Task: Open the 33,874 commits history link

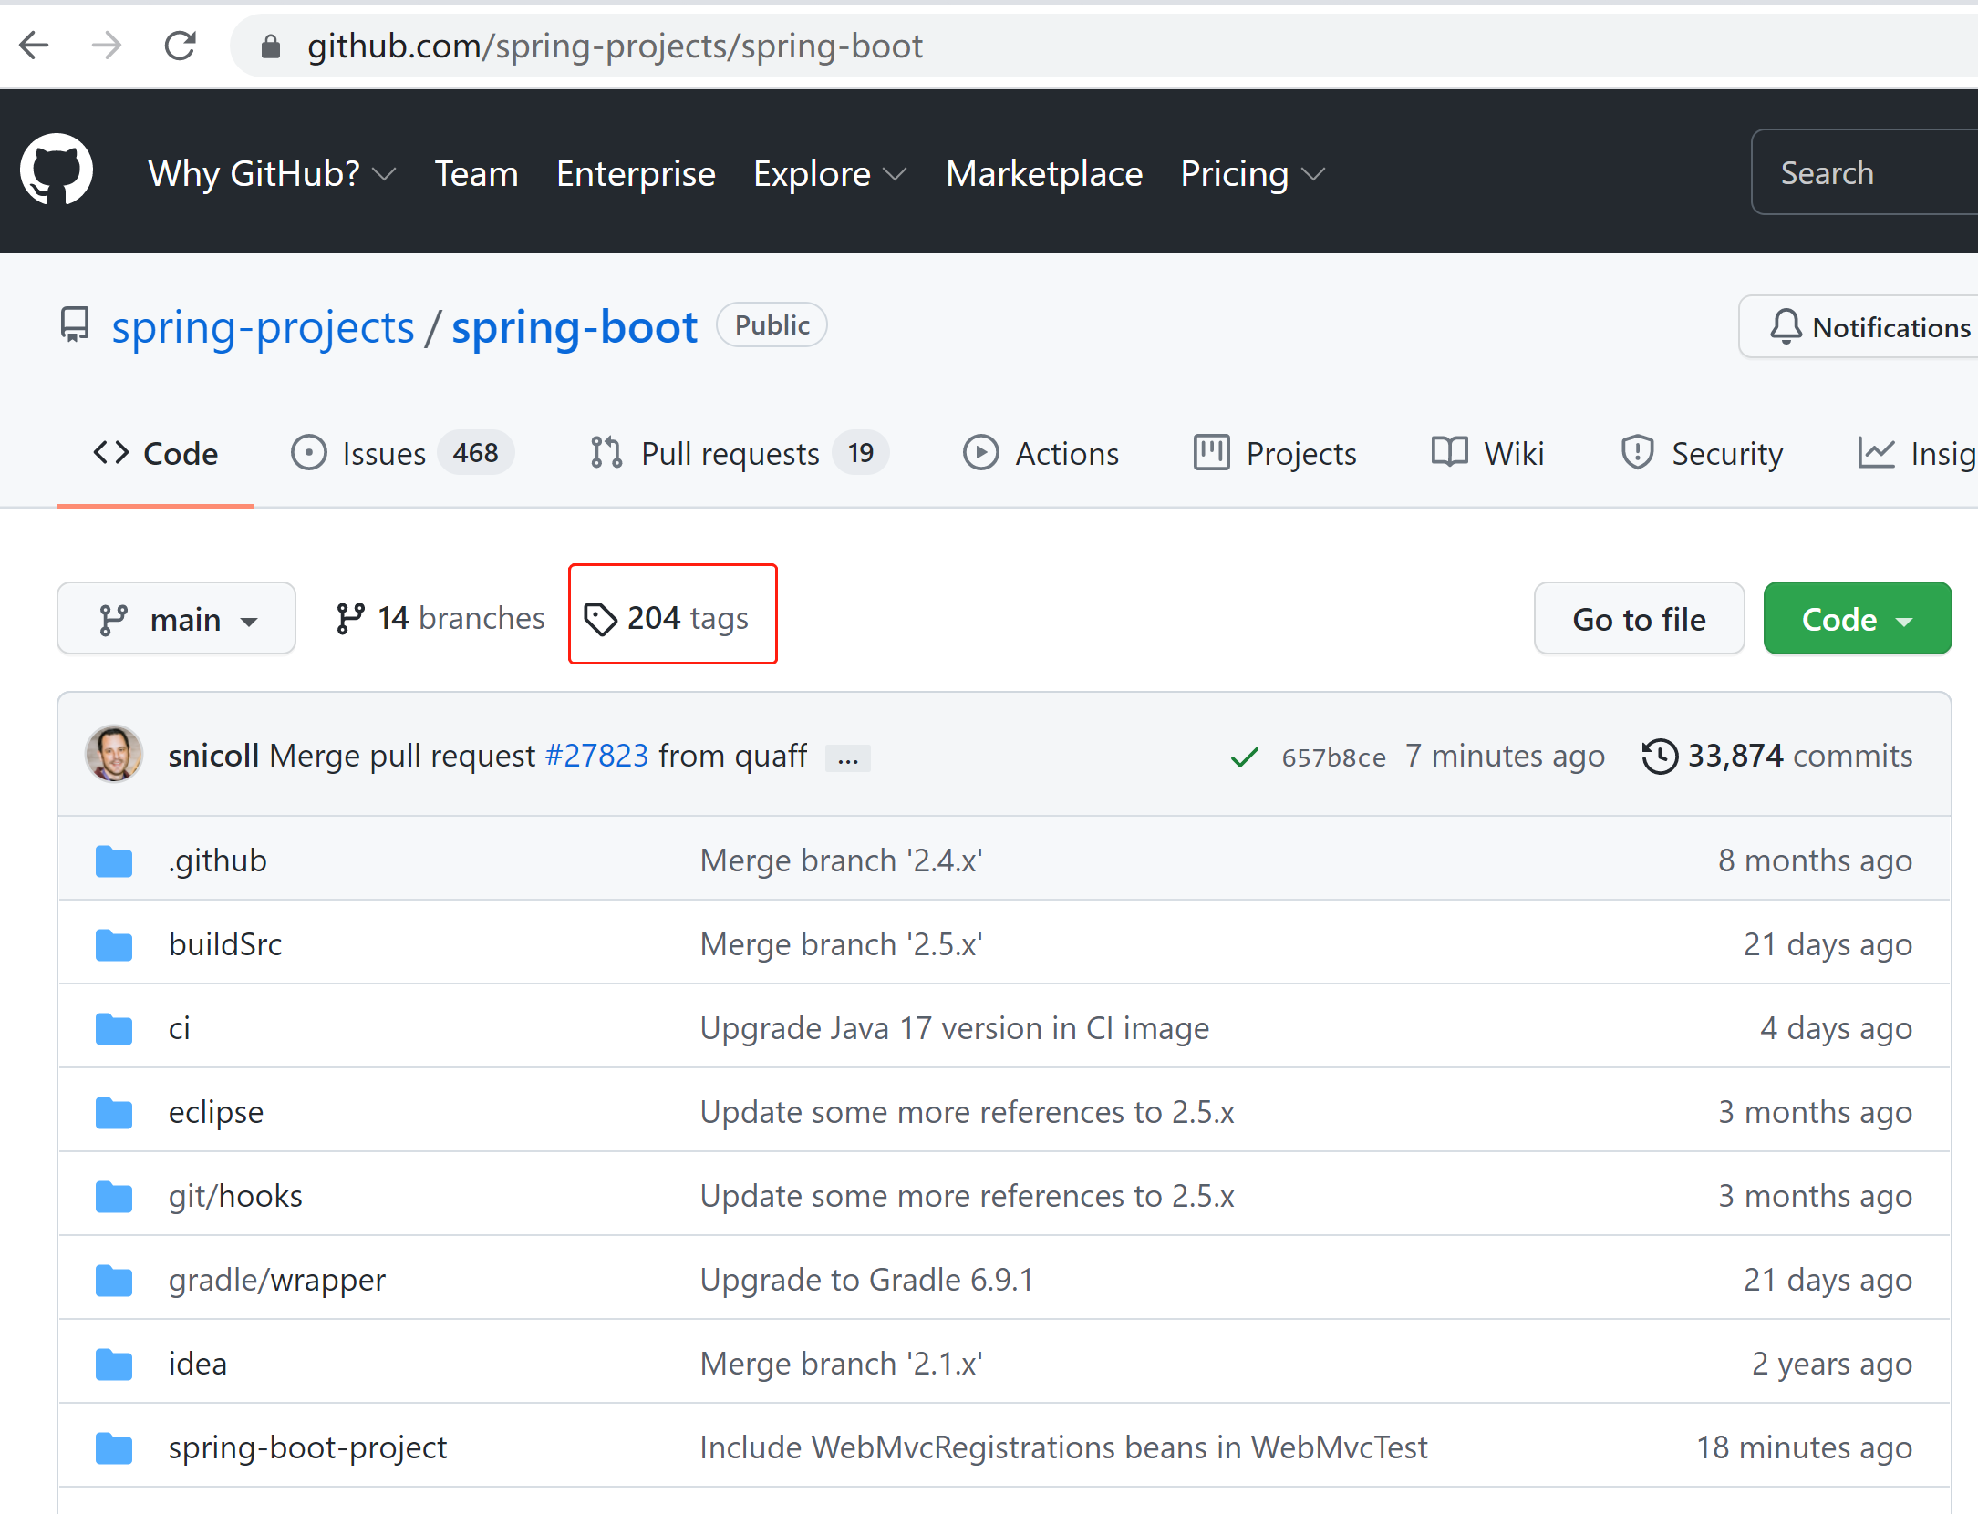Action: click(1776, 756)
